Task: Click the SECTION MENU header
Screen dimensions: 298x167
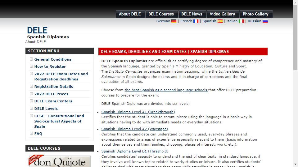Action: click(x=60, y=51)
